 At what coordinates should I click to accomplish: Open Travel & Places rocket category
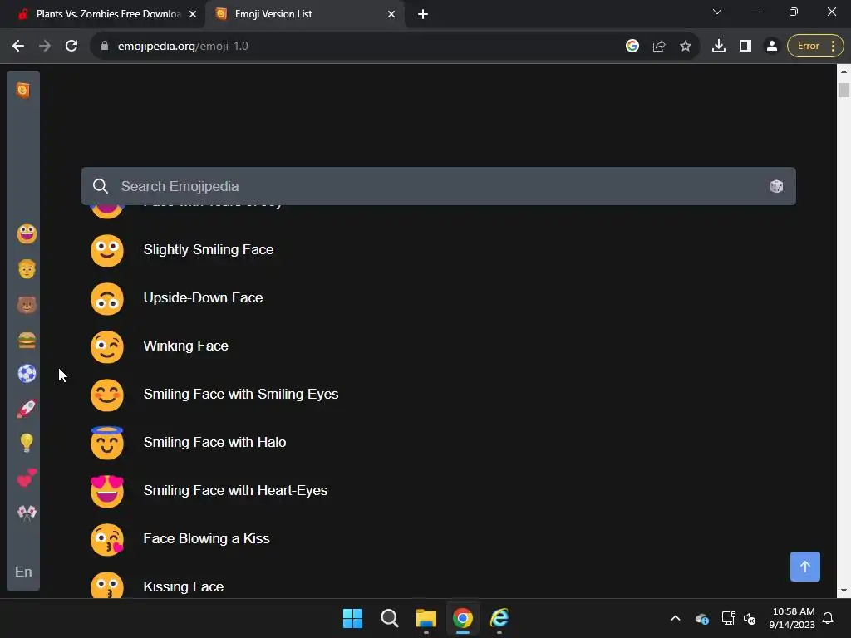(x=27, y=409)
